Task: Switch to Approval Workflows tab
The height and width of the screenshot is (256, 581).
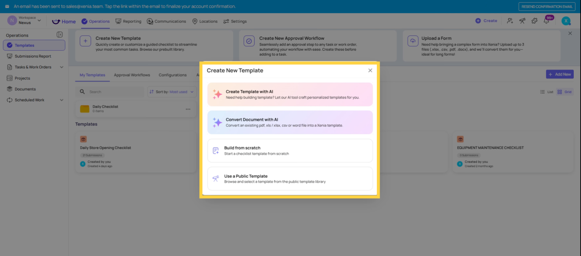Action: 132,75
